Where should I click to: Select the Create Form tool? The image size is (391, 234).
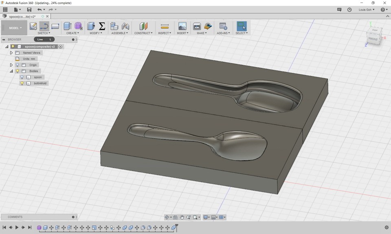click(78, 26)
